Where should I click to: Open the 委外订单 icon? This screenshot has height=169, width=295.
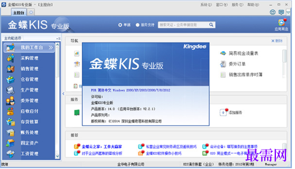(x=223, y=64)
